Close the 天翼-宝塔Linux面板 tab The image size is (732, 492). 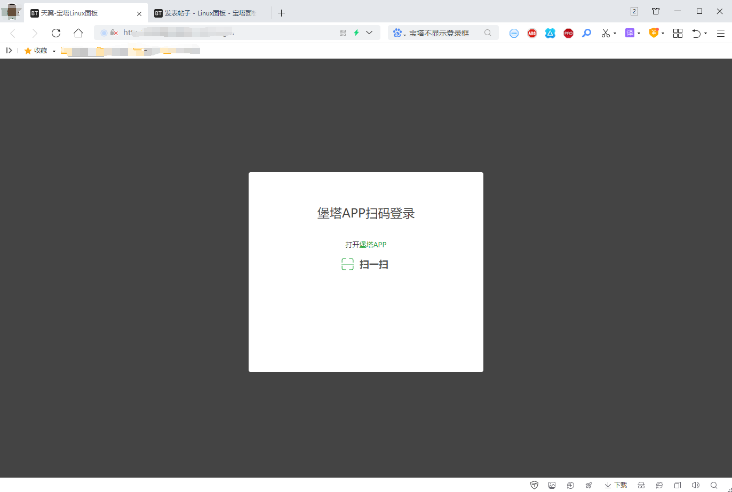click(139, 13)
